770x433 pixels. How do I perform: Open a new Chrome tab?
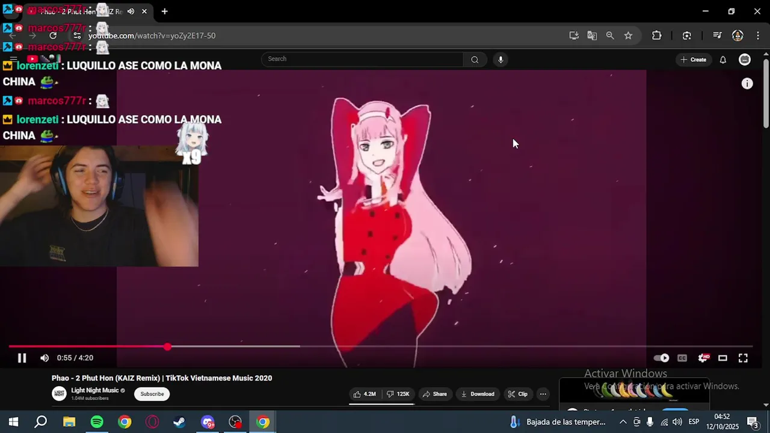click(x=164, y=11)
